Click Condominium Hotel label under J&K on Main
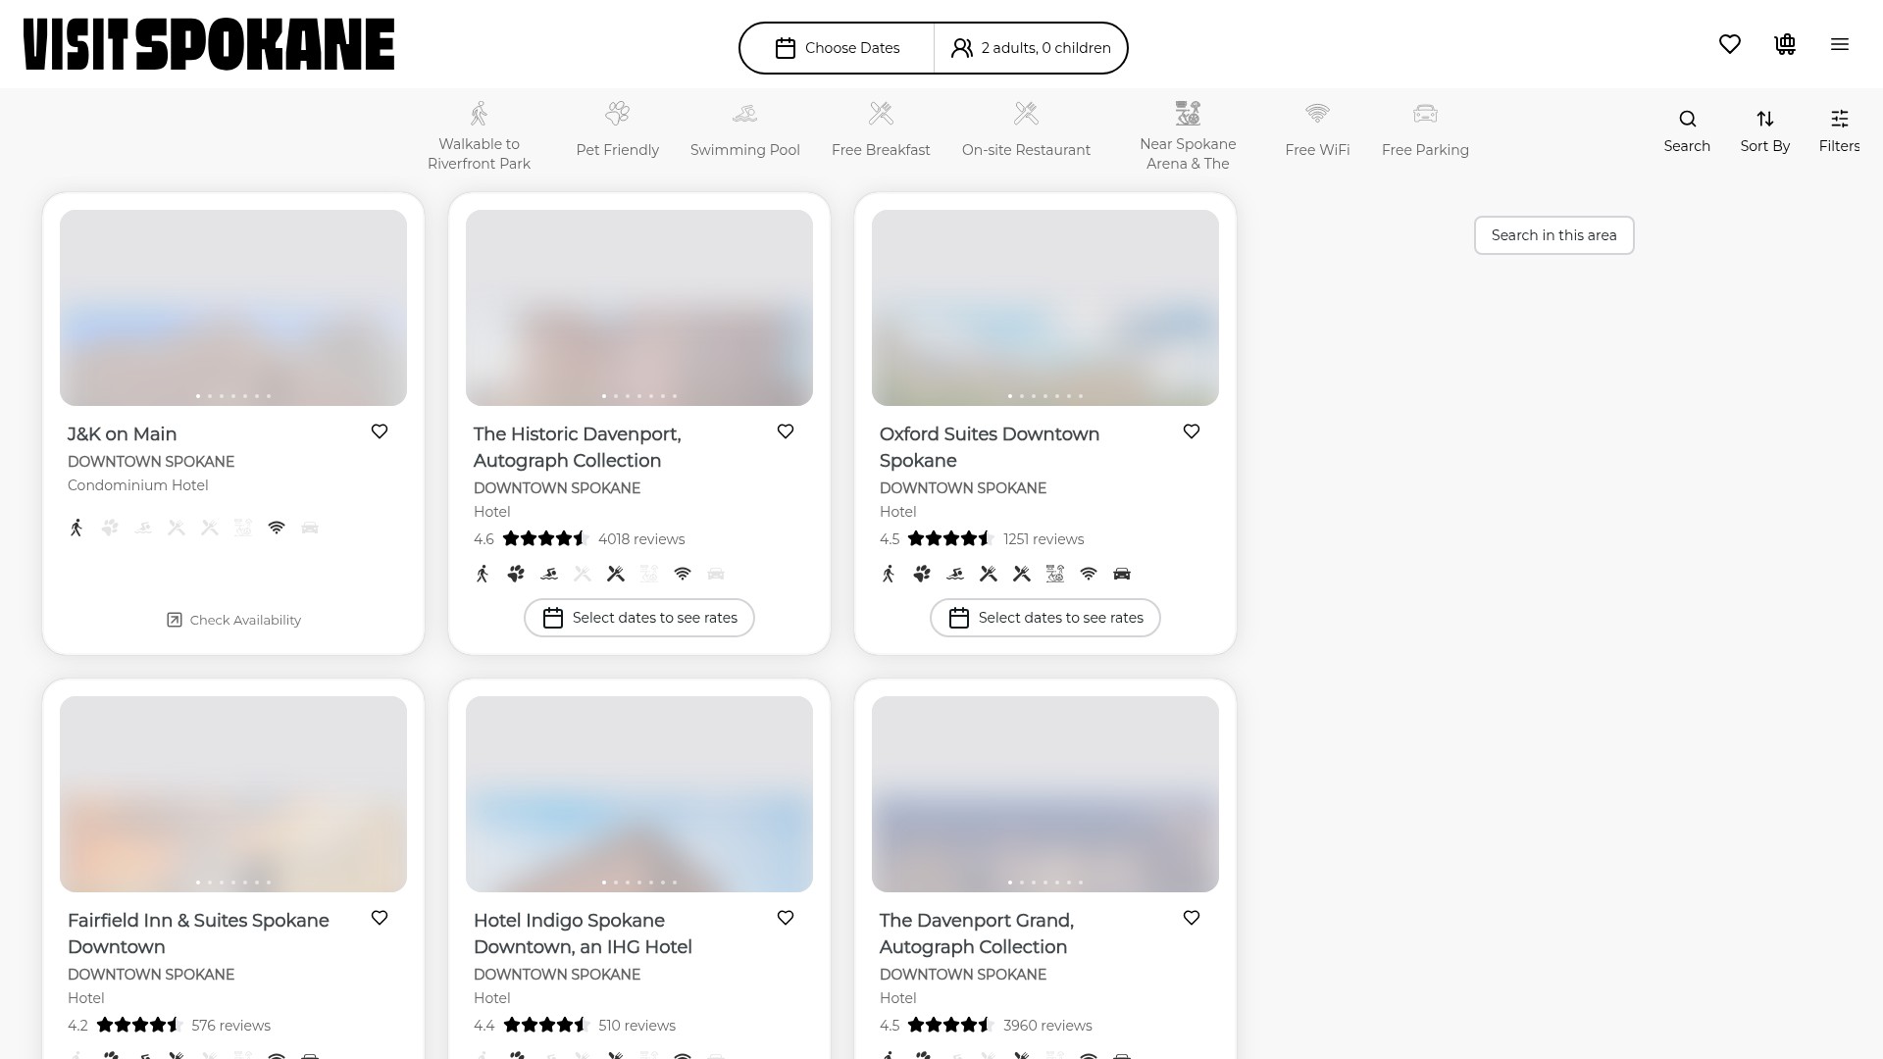The height and width of the screenshot is (1059, 1883). click(x=138, y=485)
